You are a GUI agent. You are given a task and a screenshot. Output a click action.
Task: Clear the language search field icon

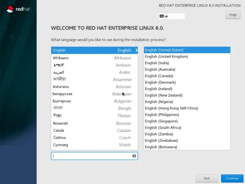pos(134,156)
